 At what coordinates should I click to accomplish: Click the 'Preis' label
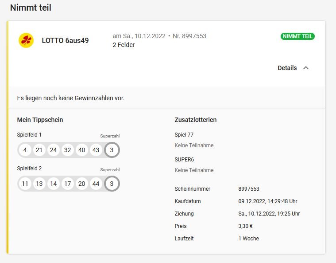tap(181, 226)
